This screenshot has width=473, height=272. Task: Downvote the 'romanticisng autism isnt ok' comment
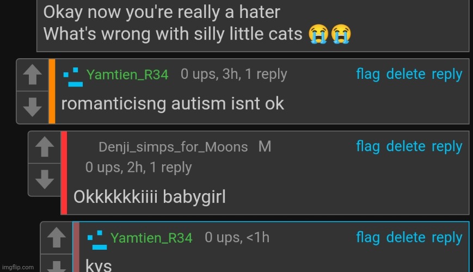[x=32, y=107]
